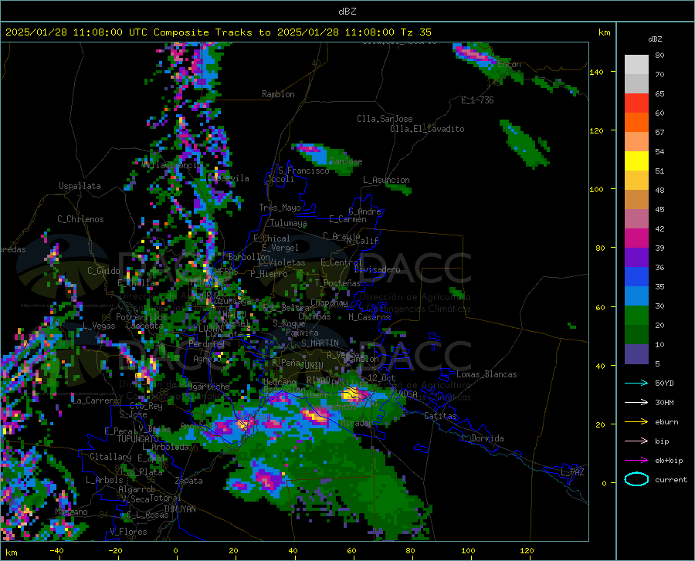Click the 'Catitas' place label
Screen dimensions: 695x561
(x=441, y=416)
